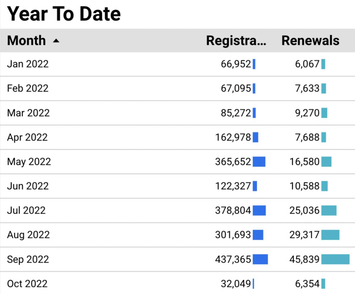Click registrations value 85,272
The width and height of the screenshot is (355, 294).
pos(236,113)
